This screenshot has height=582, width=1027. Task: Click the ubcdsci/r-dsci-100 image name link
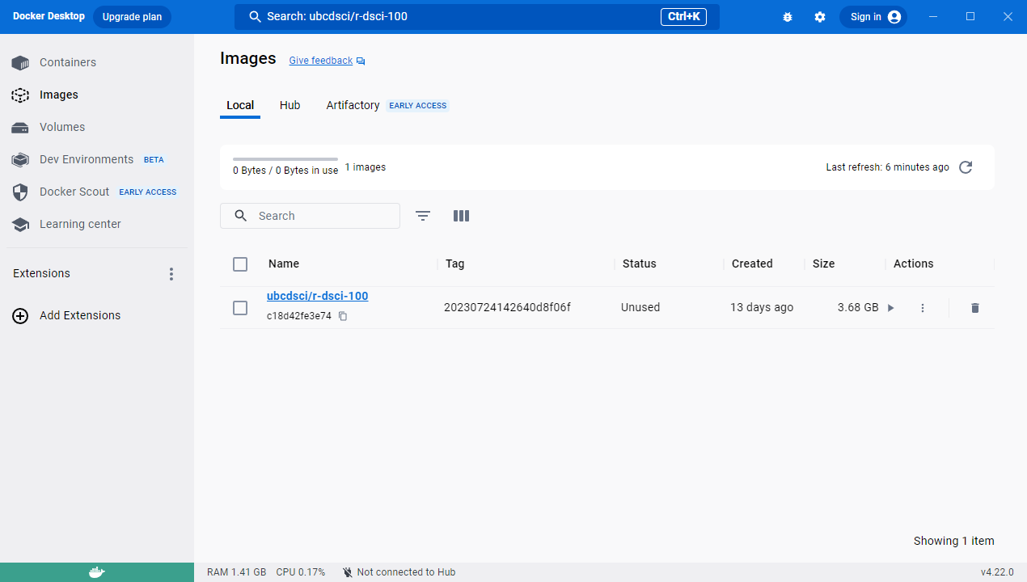(317, 296)
